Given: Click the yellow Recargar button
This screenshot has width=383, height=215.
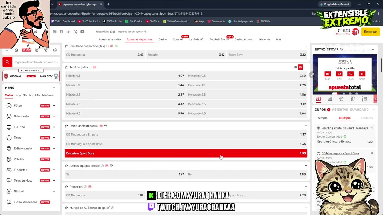Looking at the screenshot, I should coord(370,32).
